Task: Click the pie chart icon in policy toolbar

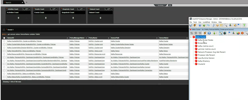Action: 238,33
